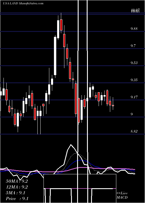Click the 12MA : 9.2 readout
This screenshot has width=145, height=203.
17,187
